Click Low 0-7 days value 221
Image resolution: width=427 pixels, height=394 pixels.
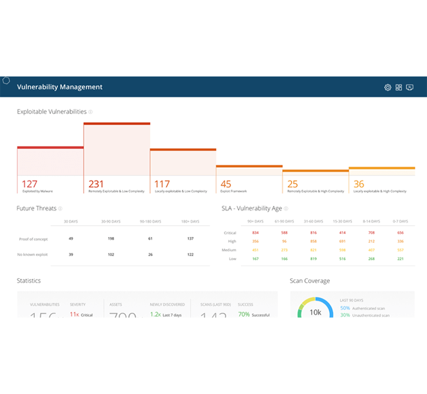click(400, 259)
